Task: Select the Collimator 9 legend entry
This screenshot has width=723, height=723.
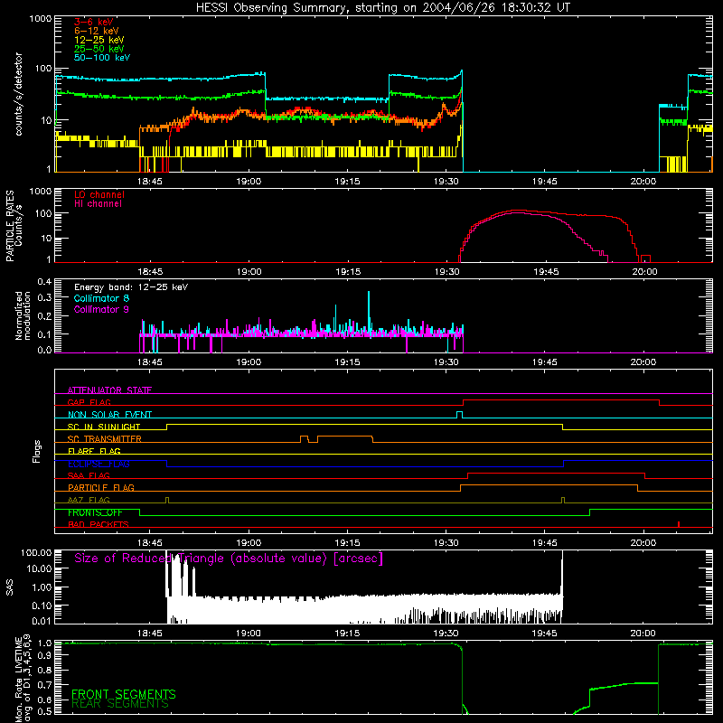Action: (x=101, y=309)
